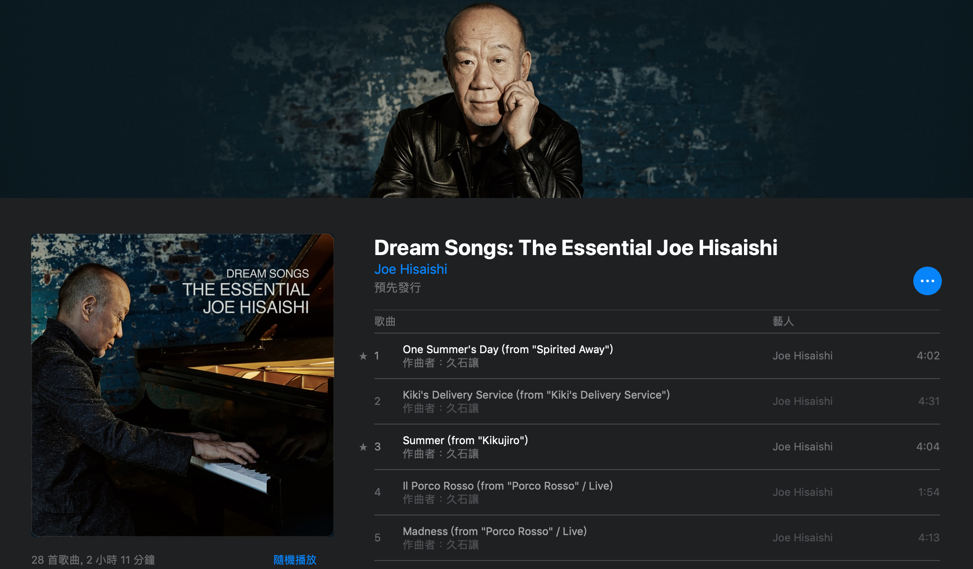Open the blue more options ellipsis button
The height and width of the screenshot is (569, 973).
pos(927,281)
